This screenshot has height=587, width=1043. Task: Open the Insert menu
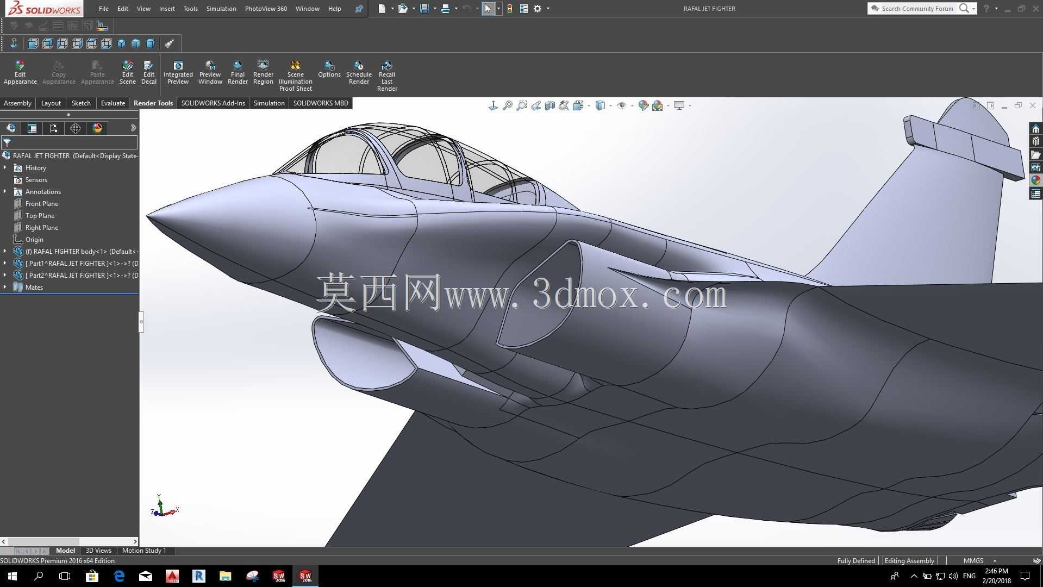[167, 9]
